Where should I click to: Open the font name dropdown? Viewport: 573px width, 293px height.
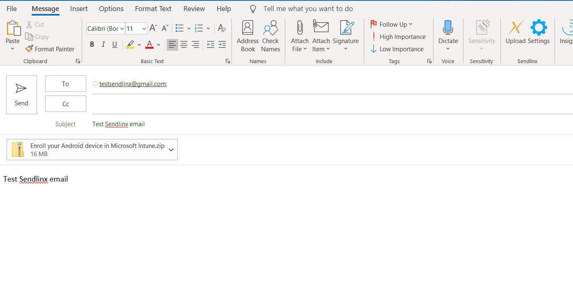(x=122, y=29)
